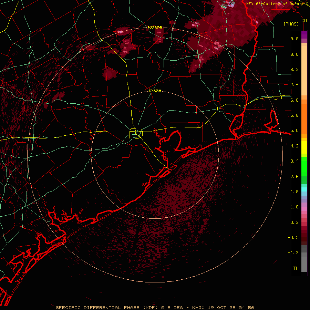
Task: Click the "DKD" label above the legend
Action: pyautogui.click(x=303, y=20)
